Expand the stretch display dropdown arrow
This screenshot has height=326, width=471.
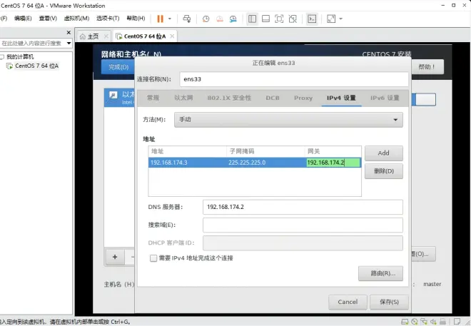click(x=341, y=19)
